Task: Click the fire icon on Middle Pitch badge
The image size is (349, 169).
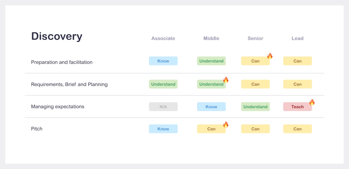Action: point(226,125)
